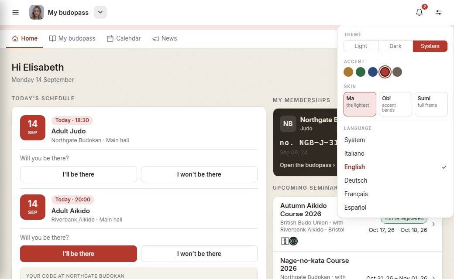Expand the My budopass dropdown chevron

pyautogui.click(x=100, y=13)
